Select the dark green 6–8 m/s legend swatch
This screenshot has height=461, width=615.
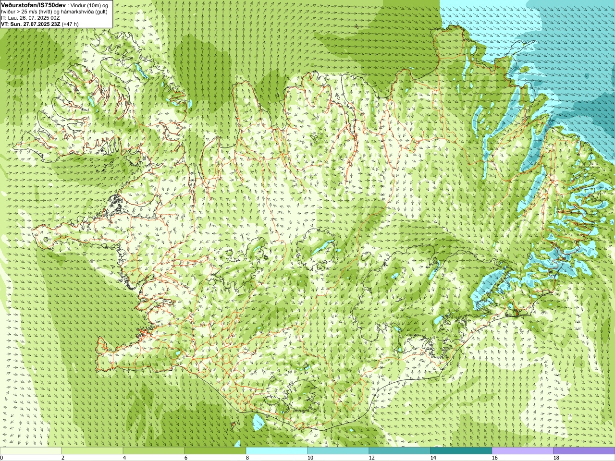point(215,451)
